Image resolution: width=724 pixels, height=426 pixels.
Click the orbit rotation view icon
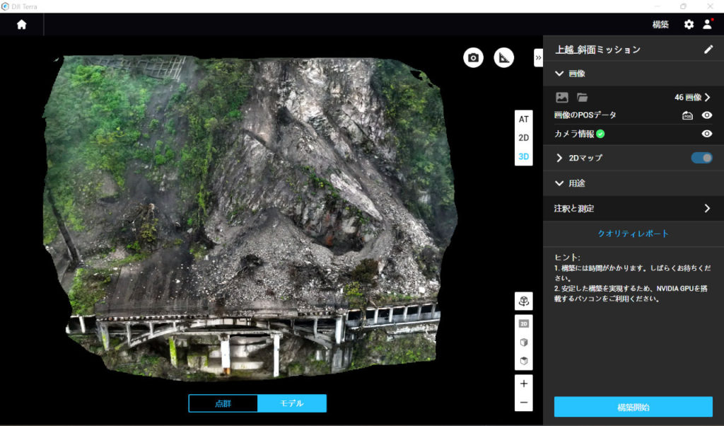[523, 301]
